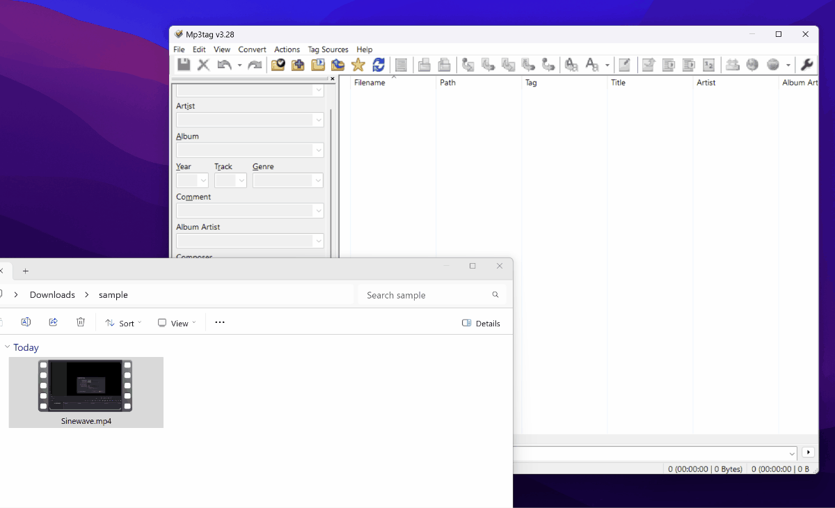Close the Mp3tag tag panel

(x=333, y=79)
